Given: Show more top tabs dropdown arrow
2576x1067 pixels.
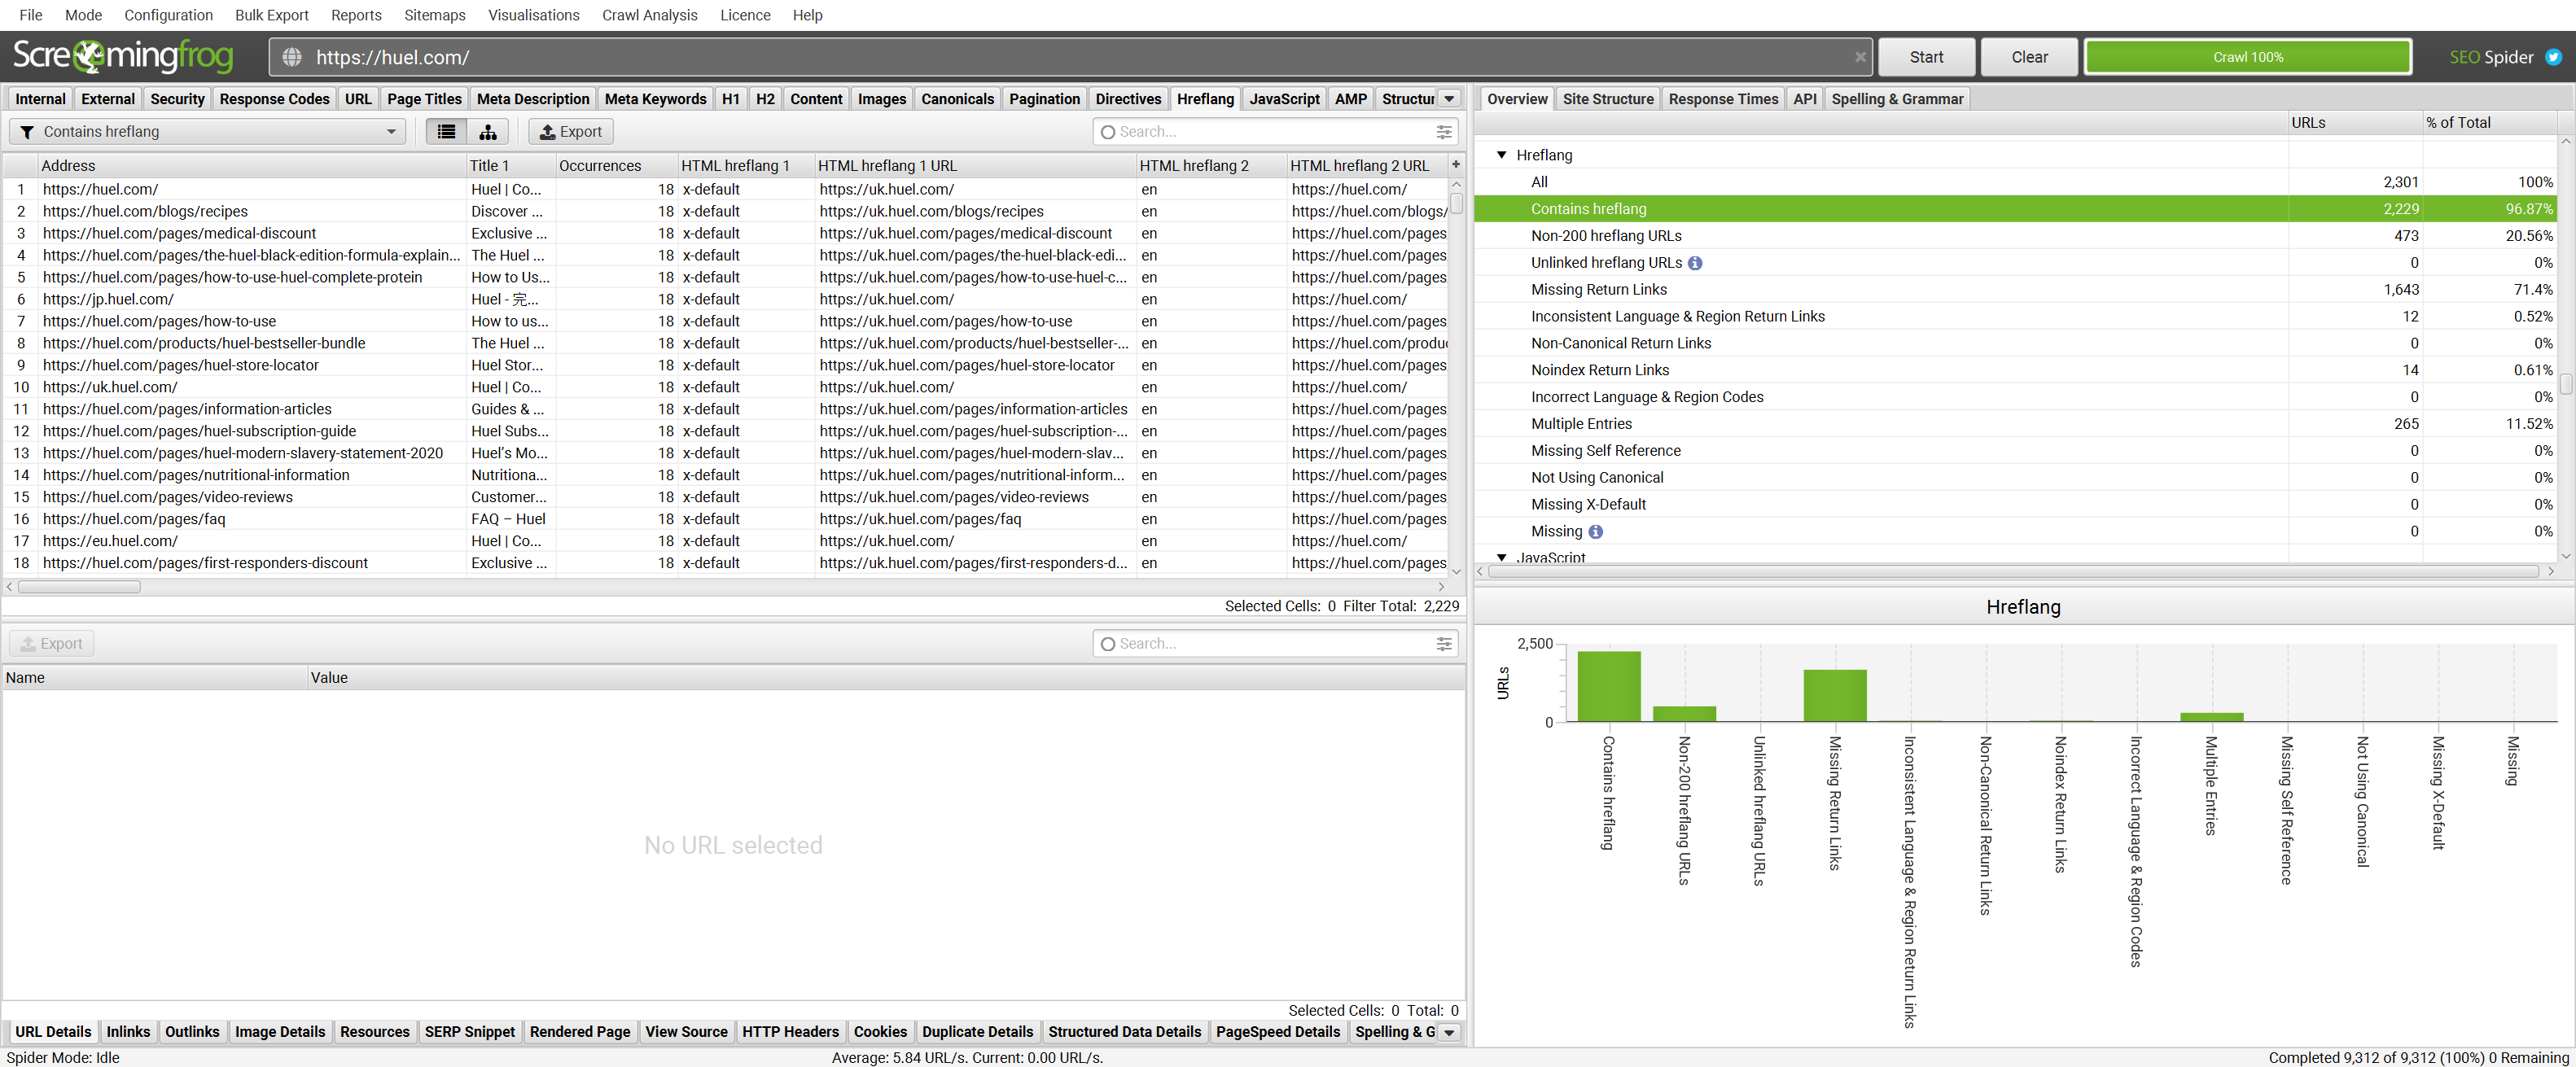Looking at the screenshot, I should click(1449, 99).
